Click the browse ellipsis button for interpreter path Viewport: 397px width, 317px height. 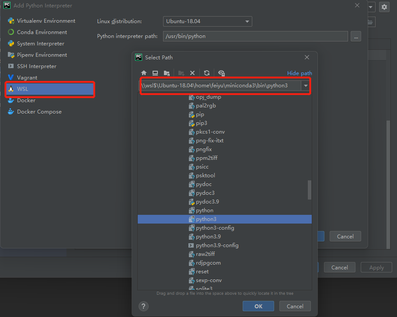[356, 36]
